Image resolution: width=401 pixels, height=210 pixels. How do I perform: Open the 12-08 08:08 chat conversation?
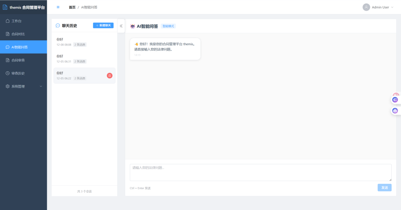(x=84, y=42)
